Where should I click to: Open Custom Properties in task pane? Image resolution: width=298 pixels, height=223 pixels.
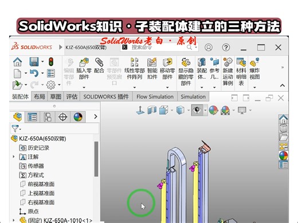pos(284,165)
